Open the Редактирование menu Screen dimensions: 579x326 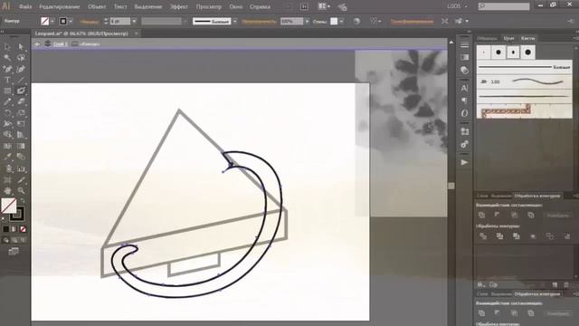click(59, 6)
